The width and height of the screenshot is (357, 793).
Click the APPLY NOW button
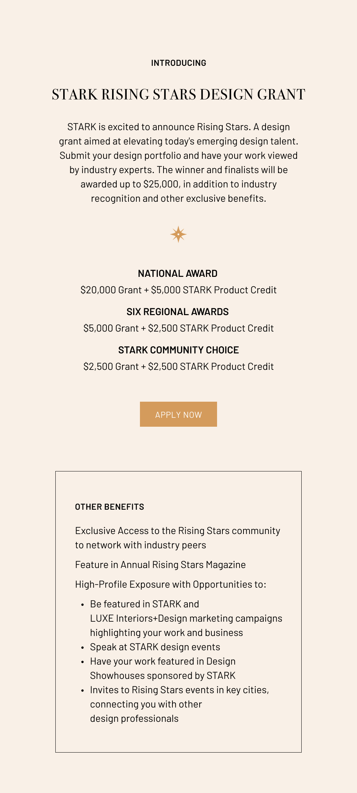pyautogui.click(x=178, y=415)
